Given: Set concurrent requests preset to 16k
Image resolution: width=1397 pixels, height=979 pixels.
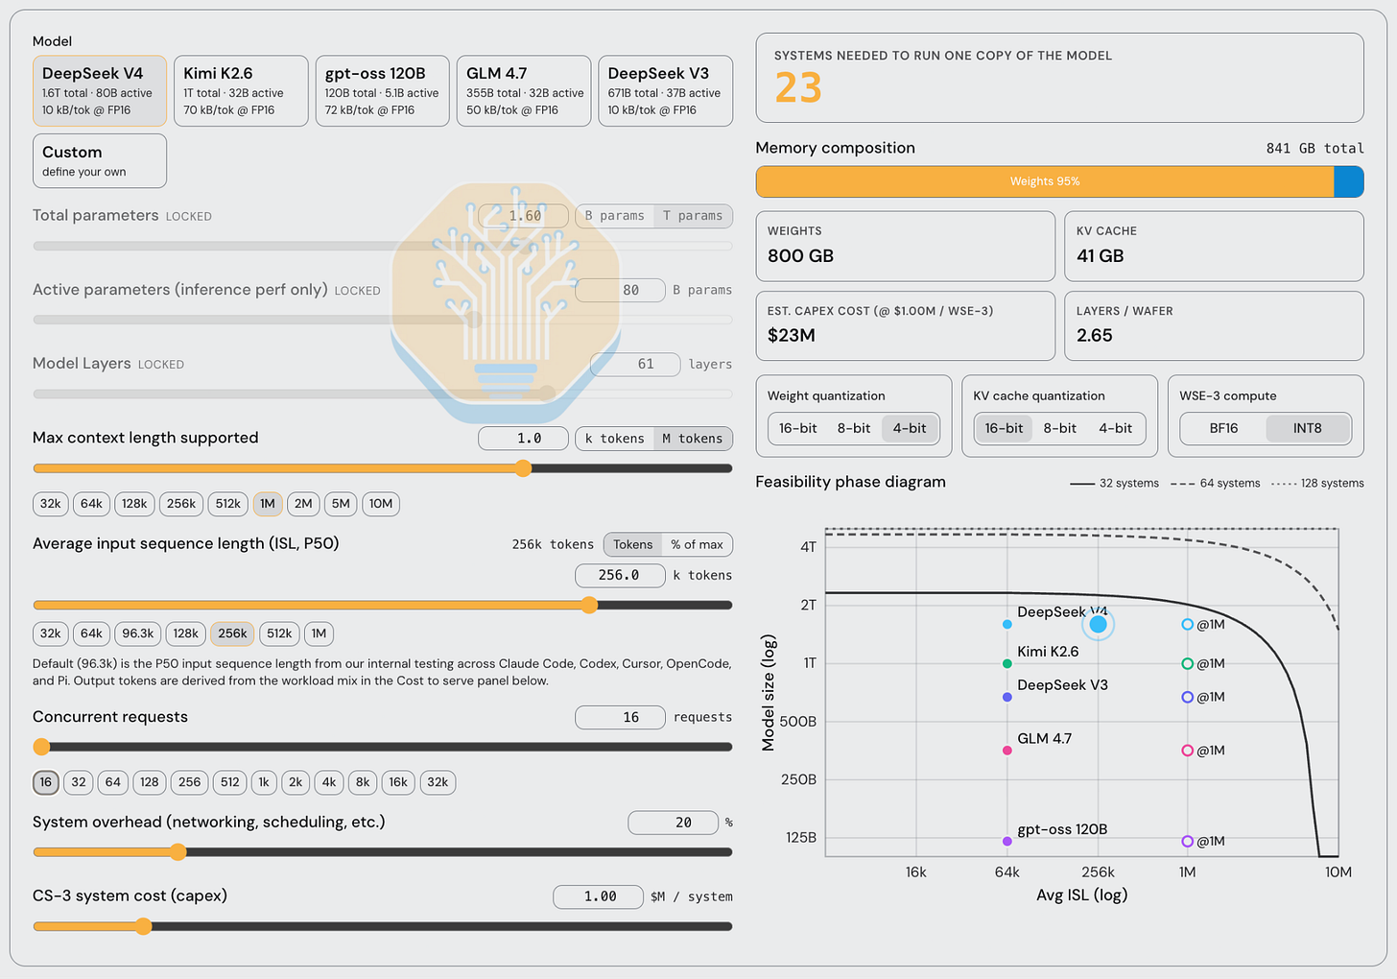Looking at the screenshot, I should pos(398,782).
